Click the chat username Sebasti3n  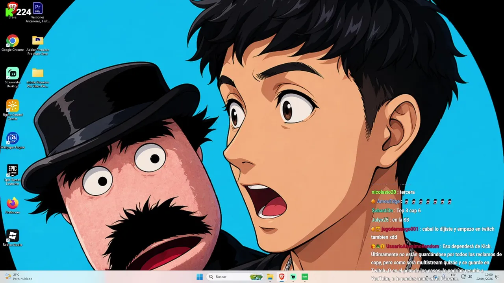(382, 211)
